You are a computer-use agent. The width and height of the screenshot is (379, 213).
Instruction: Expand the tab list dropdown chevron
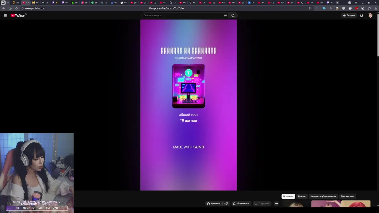(8, 3)
